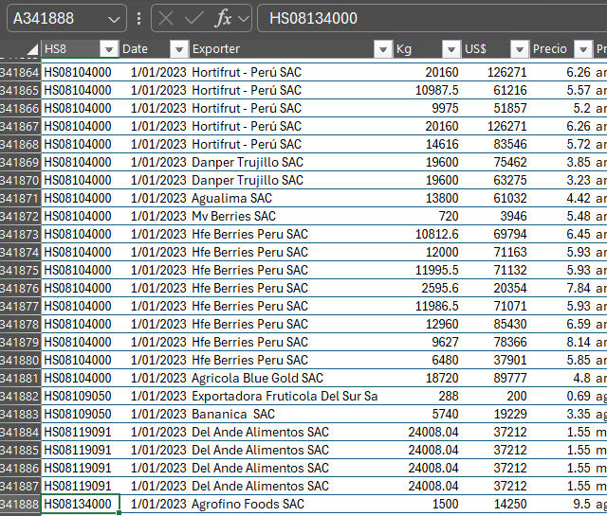Click the formula bar containing HS08134000
607x516 pixels.
[x=432, y=18]
